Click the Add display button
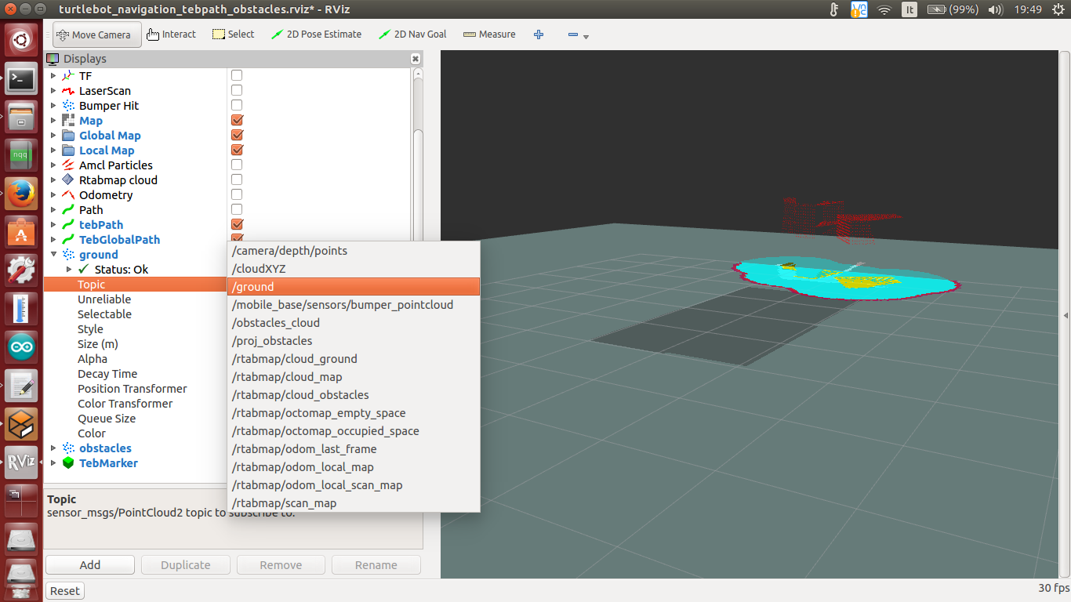This screenshot has height=602, width=1071. pos(90,565)
